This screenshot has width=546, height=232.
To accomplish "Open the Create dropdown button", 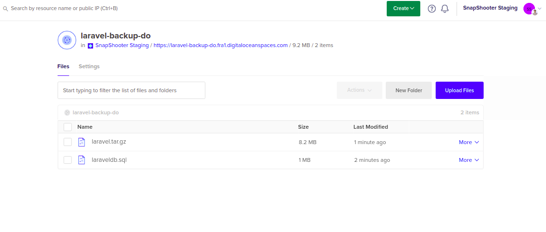I will pyautogui.click(x=403, y=8).
